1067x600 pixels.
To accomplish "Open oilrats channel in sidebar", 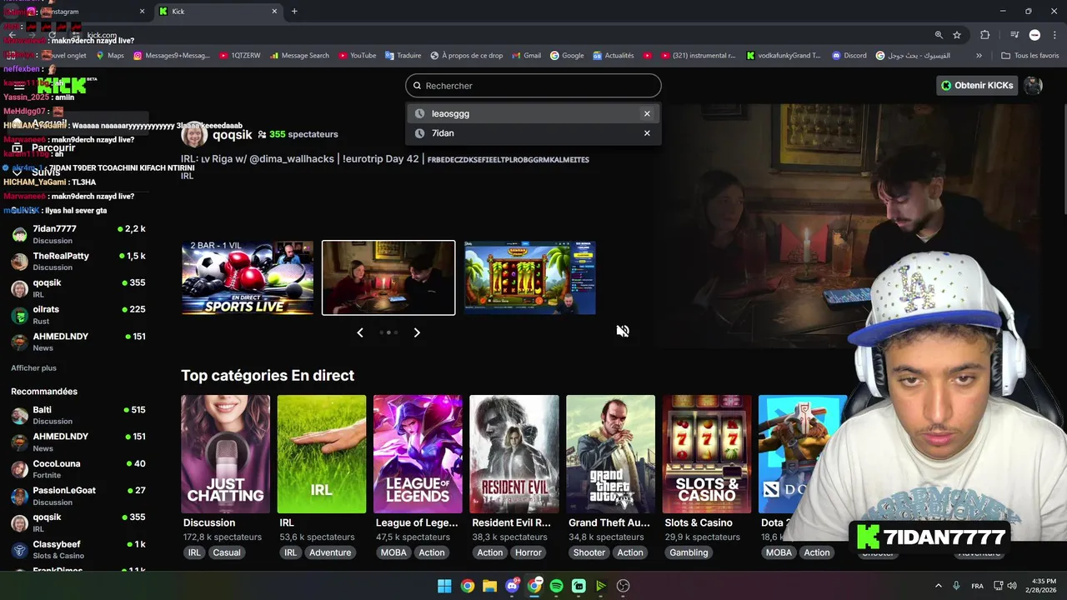I will pyautogui.click(x=78, y=314).
